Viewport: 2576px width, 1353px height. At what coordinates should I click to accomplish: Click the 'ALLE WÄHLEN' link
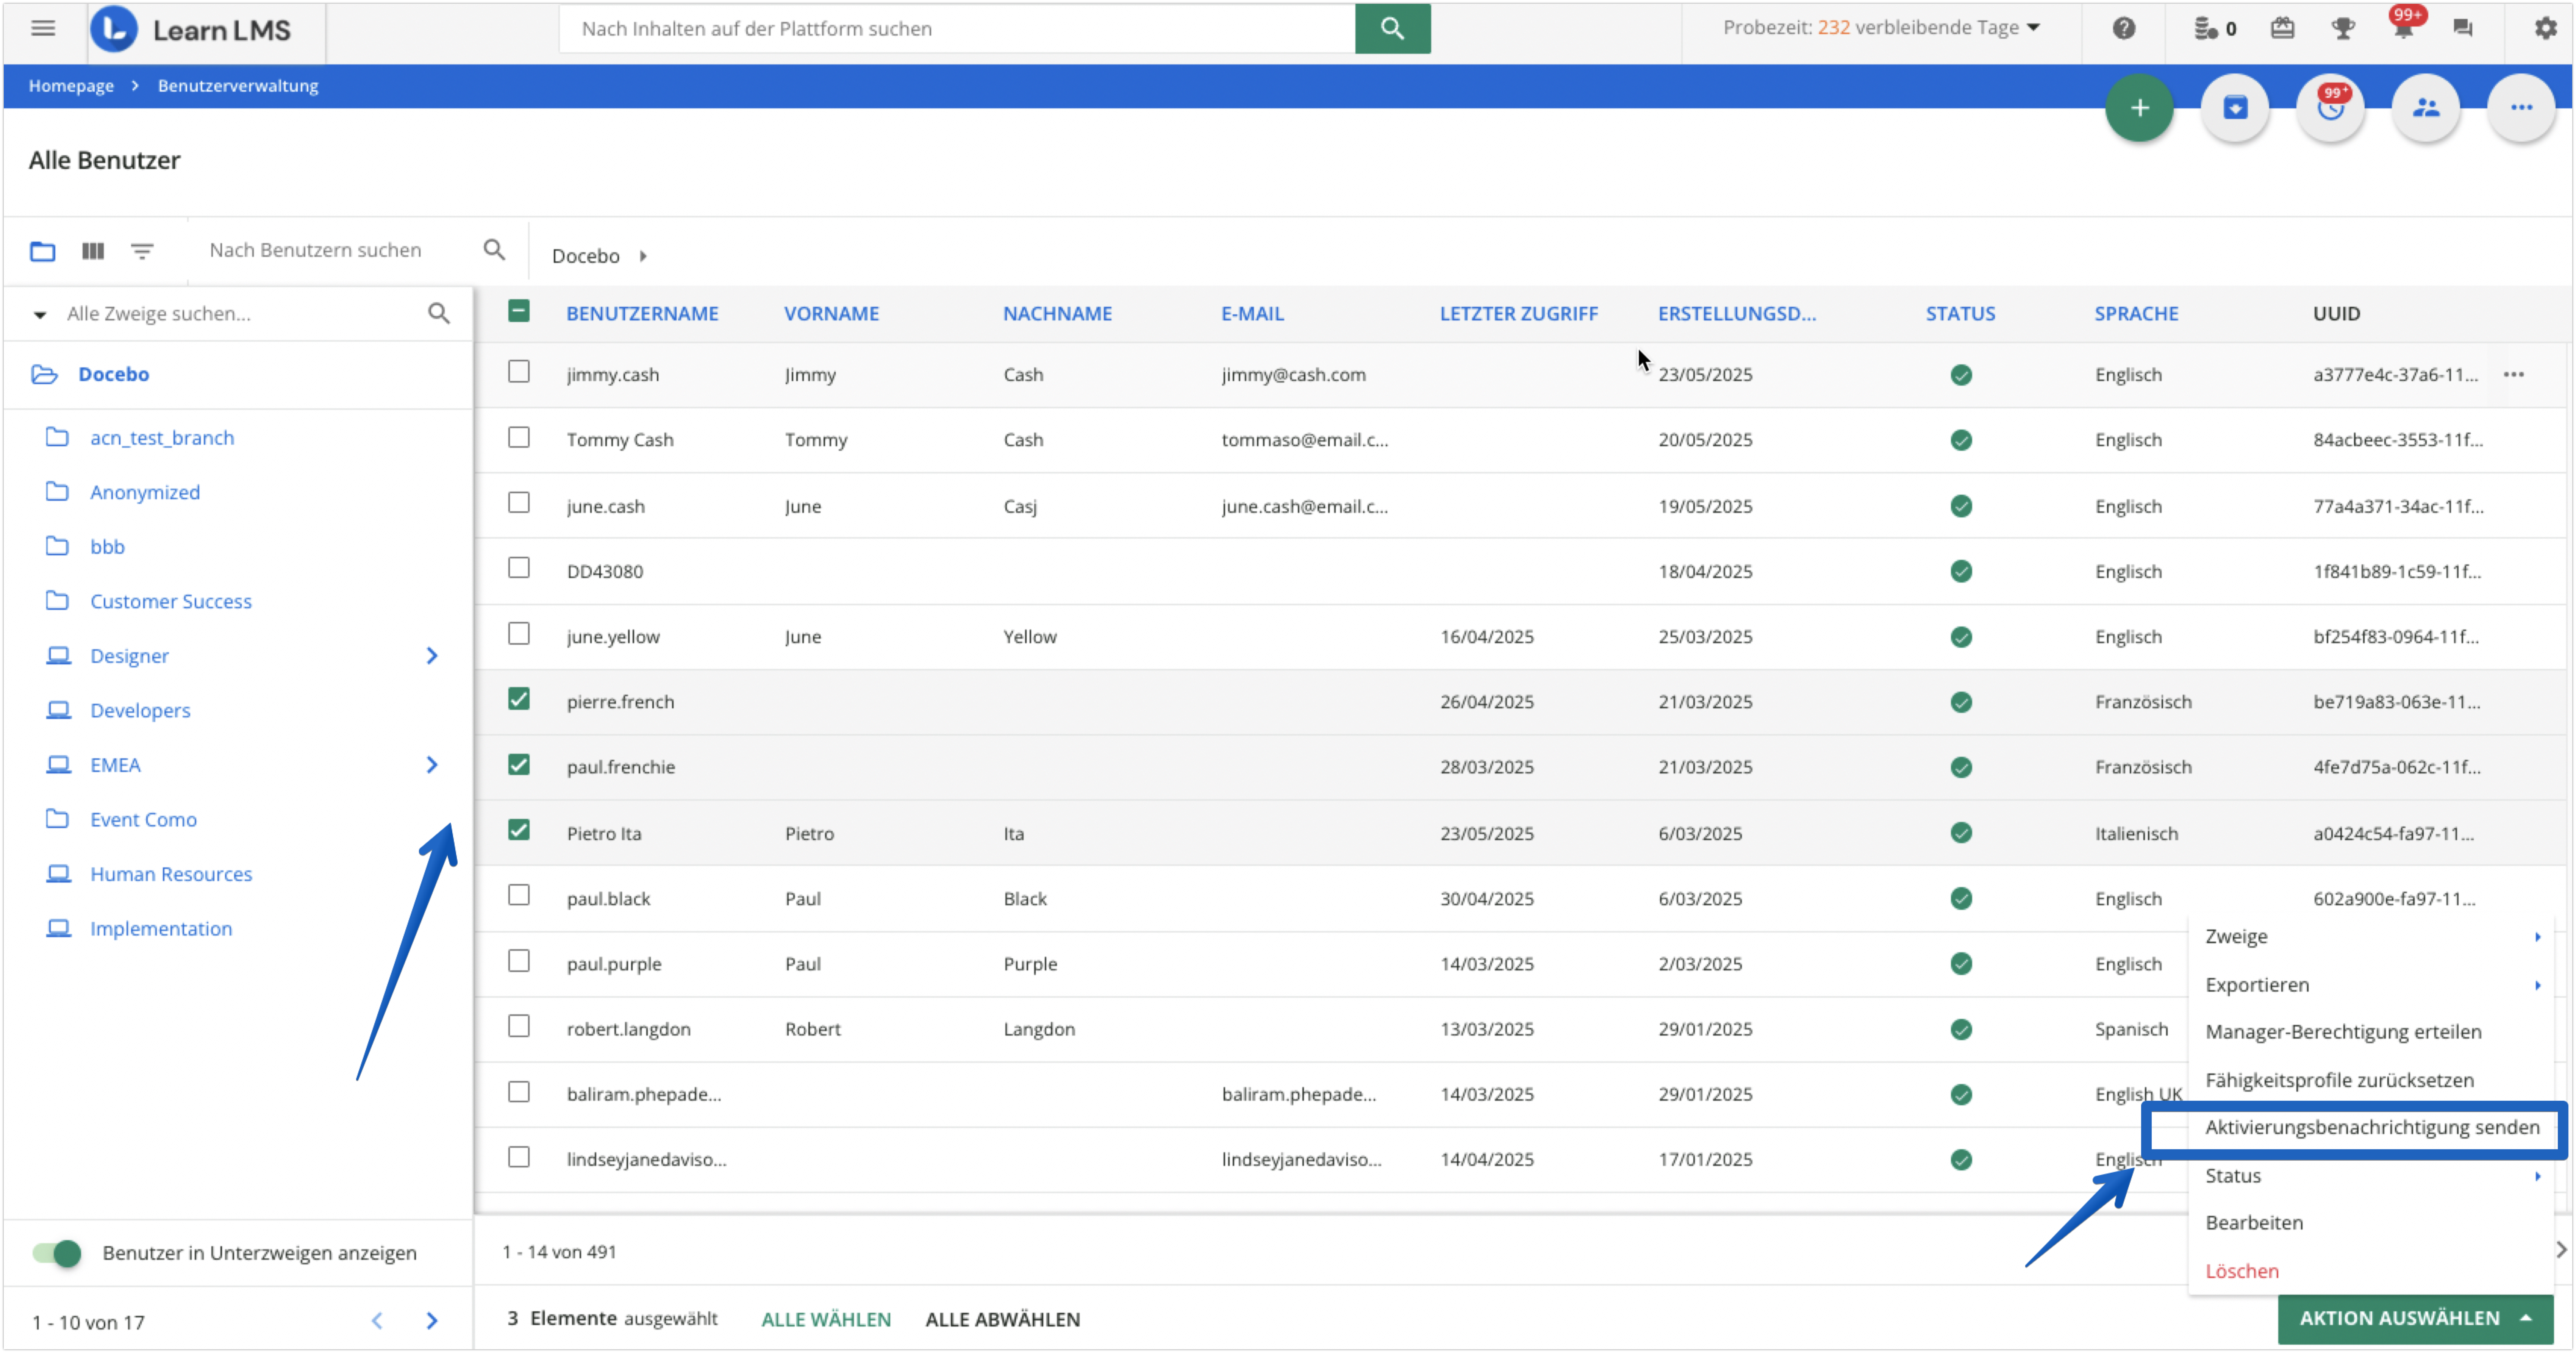pyautogui.click(x=826, y=1319)
